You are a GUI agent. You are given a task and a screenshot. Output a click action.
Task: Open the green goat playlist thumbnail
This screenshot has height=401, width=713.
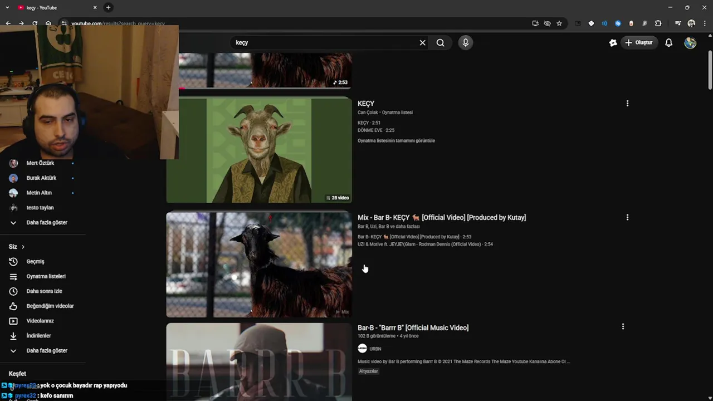259,150
